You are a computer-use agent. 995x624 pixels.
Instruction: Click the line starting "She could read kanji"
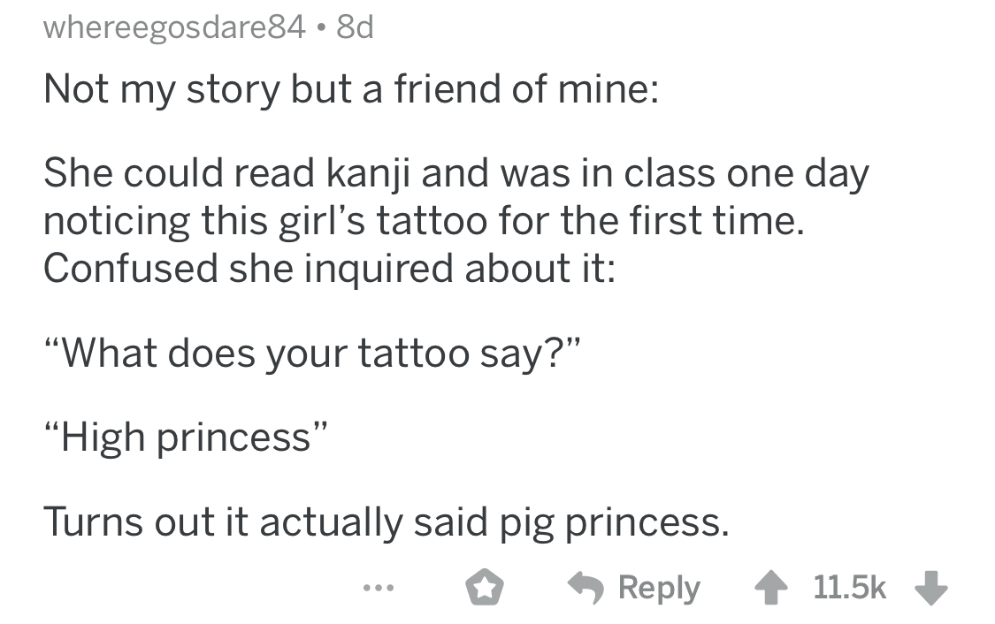click(x=456, y=174)
